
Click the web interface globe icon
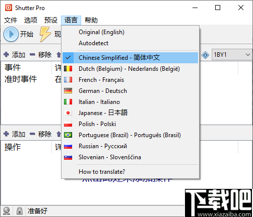click(x=7, y=211)
